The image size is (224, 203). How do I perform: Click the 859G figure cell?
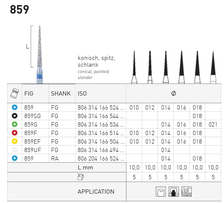[x=31, y=124]
